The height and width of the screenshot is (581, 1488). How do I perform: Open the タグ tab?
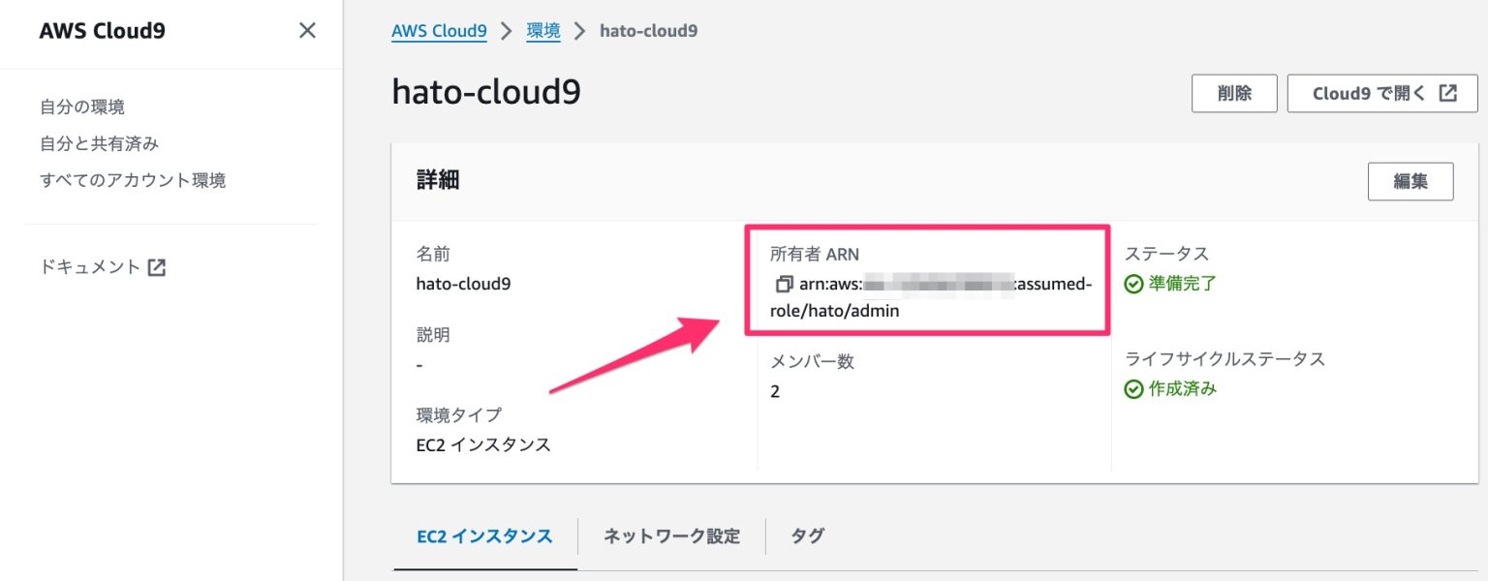[806, 535]
